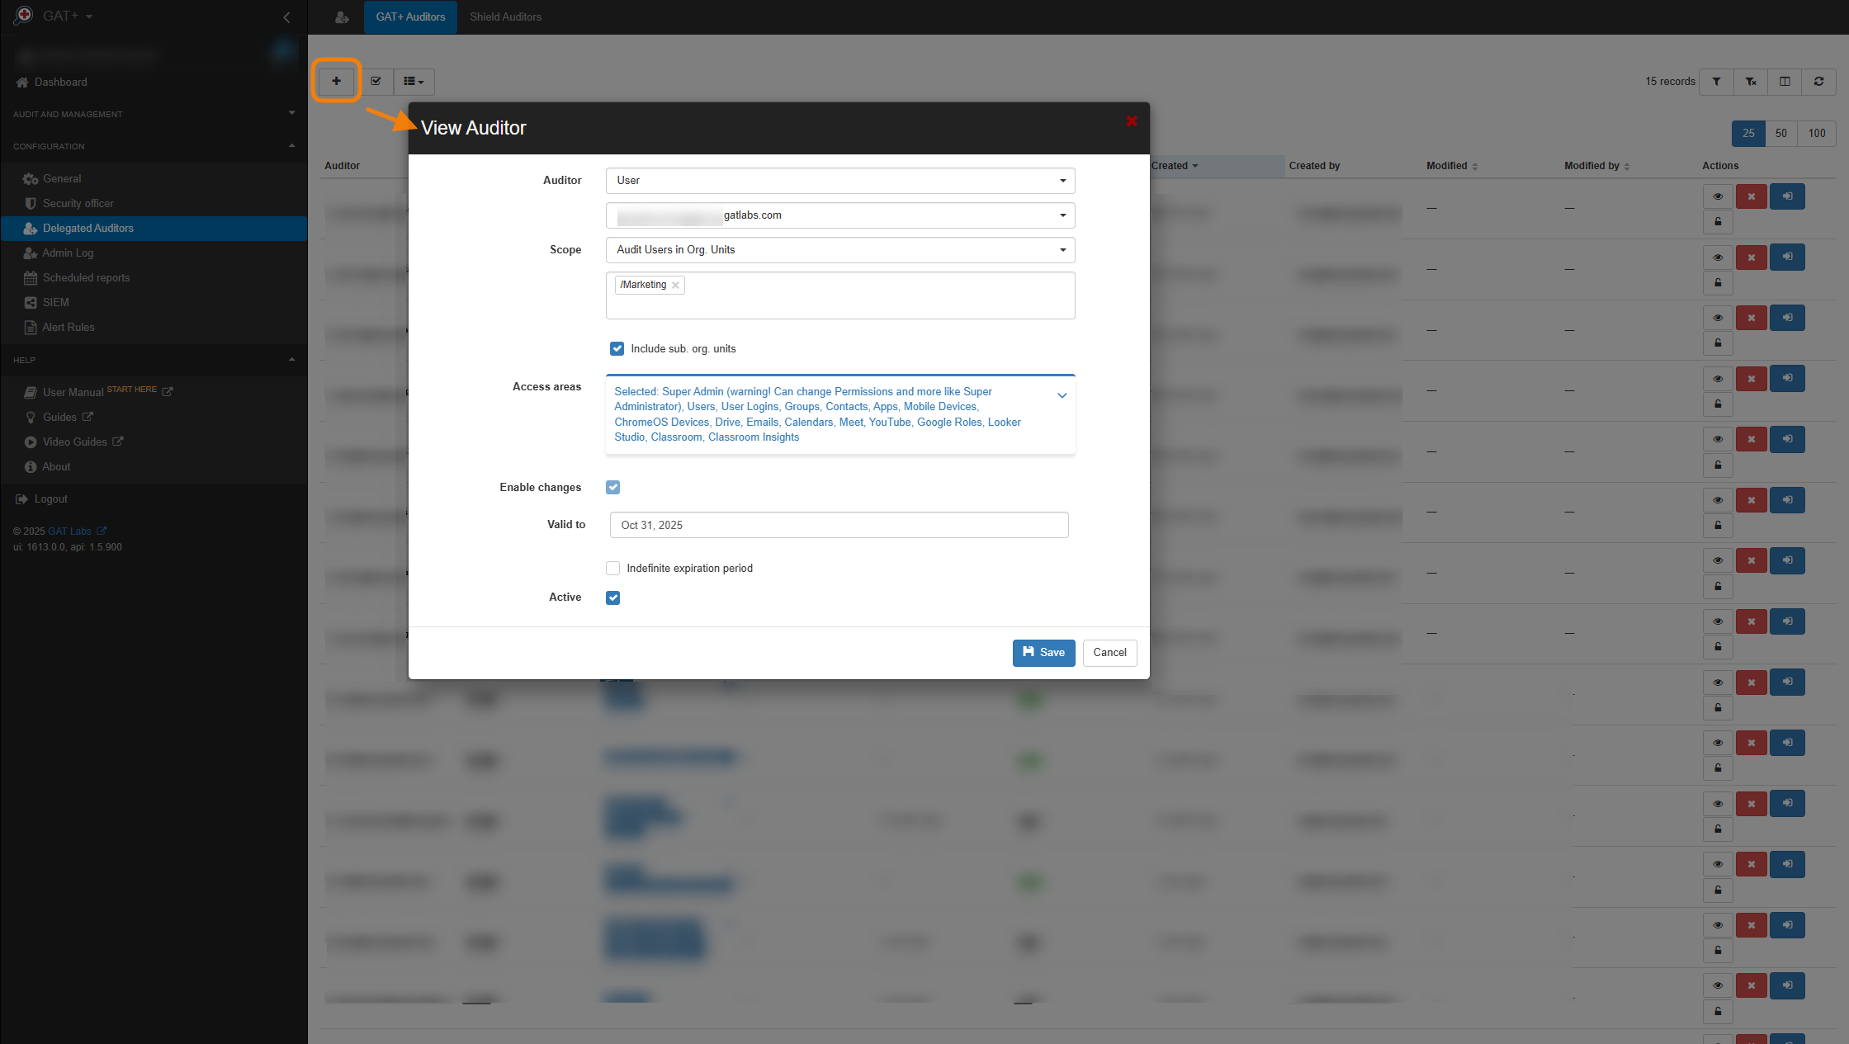
Task: Click the Save button
Action: (1043, 652)
